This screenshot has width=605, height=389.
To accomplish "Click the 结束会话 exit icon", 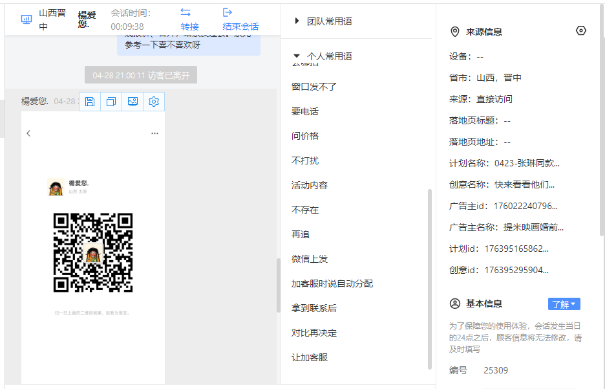I will [x=228, y=12].
